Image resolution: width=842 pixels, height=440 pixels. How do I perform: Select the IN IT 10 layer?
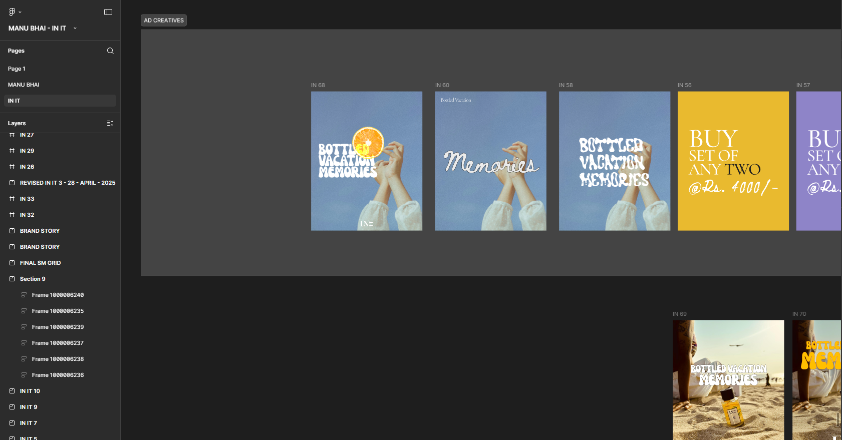(x=30, y=391)
